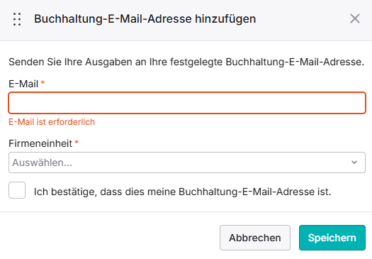Click the dialog title 'Buchhaltung-E-Mail-Adresse hinzufügen'

[145, 19]
